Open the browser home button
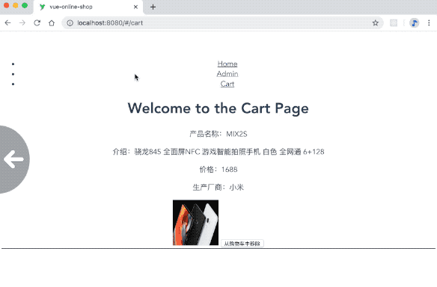 (52, 23)
